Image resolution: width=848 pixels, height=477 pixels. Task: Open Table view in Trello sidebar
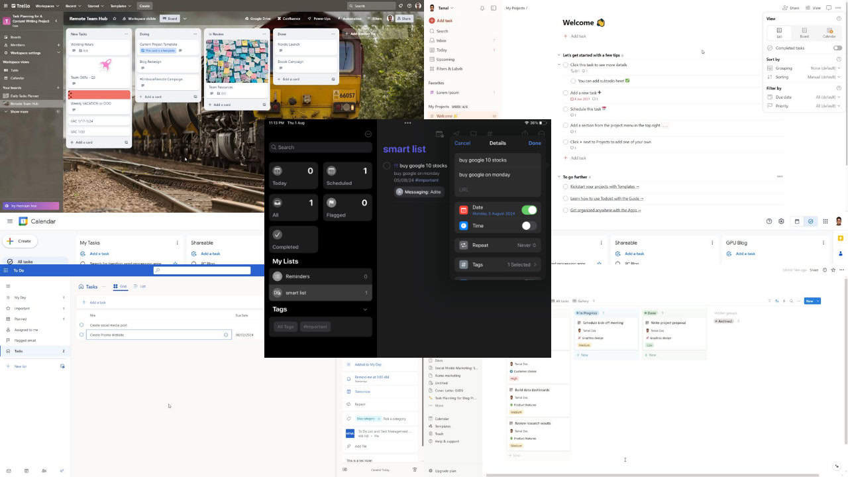[15, 70]
